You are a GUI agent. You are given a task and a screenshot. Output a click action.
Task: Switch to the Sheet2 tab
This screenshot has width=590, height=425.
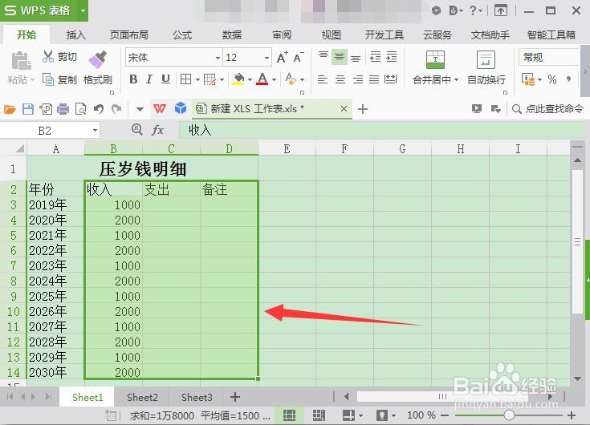(142, 397)
